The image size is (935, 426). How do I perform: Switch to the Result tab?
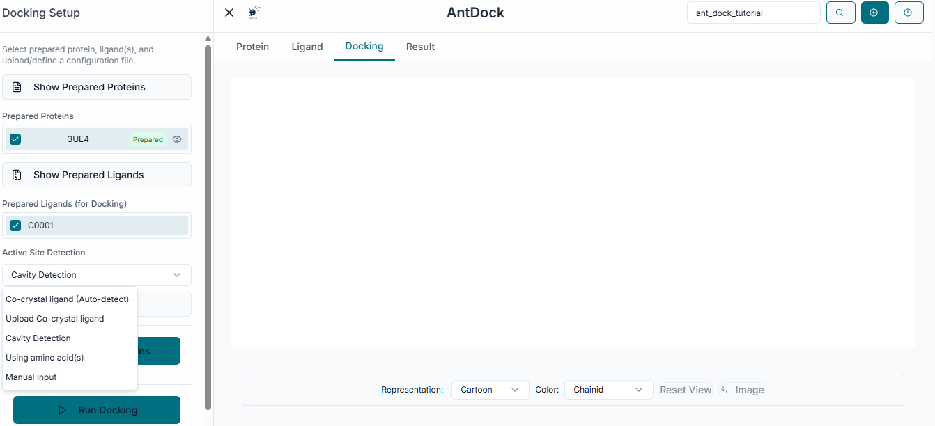[x=420, y=47]
